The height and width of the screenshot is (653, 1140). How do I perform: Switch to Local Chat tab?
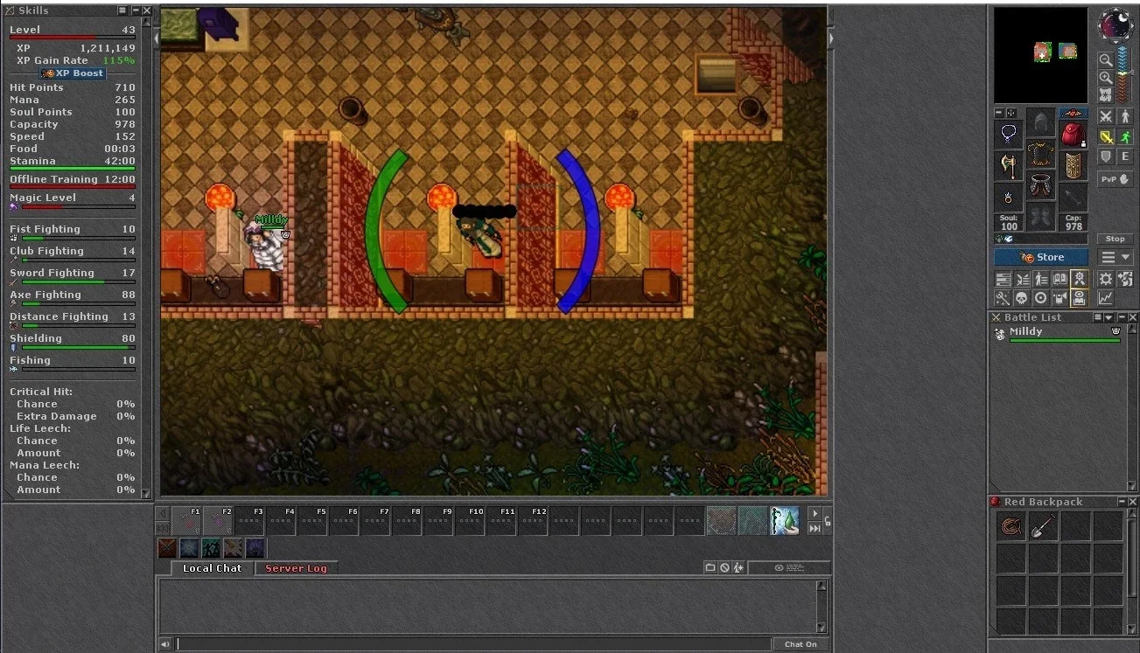(x=212, y=568)
